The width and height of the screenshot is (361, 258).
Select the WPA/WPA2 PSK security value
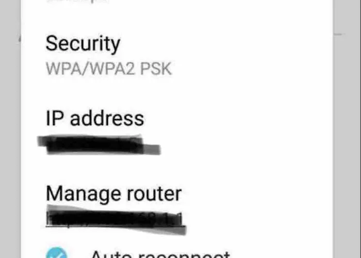click(109, 69)
